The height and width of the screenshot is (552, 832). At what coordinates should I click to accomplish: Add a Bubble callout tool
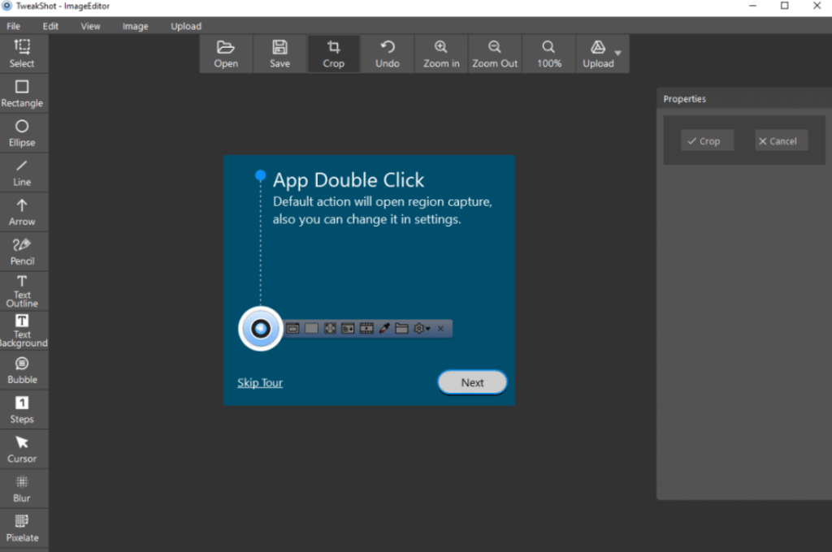point(22,370)
